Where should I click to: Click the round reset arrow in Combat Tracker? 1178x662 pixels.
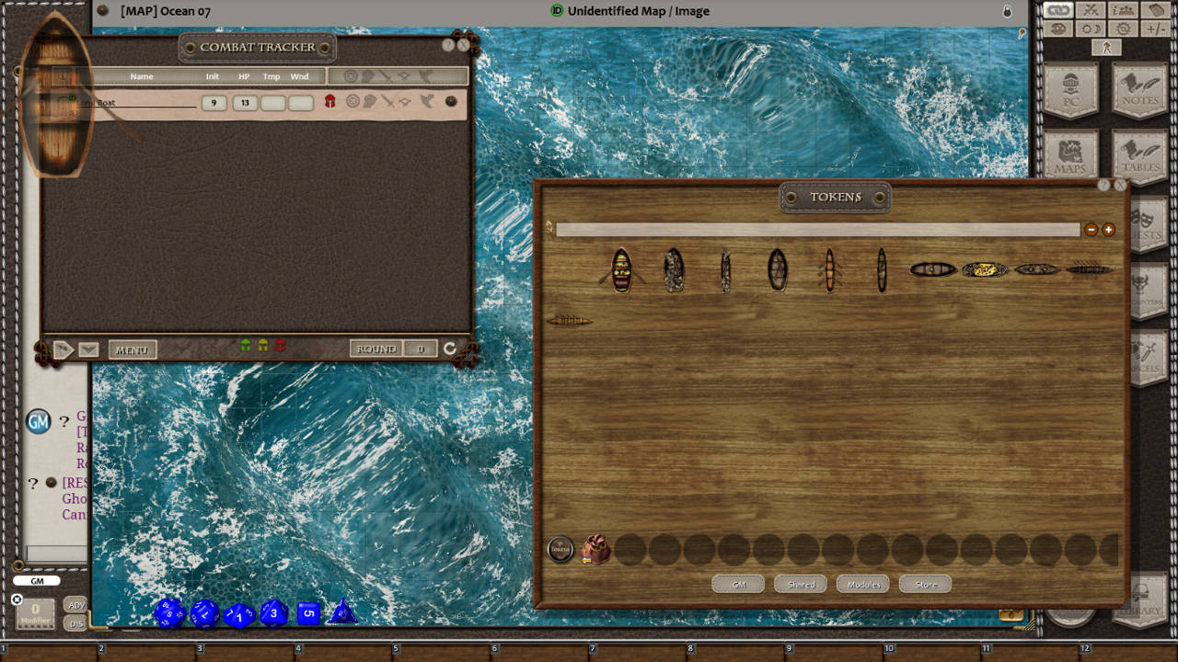pos(450,347)
